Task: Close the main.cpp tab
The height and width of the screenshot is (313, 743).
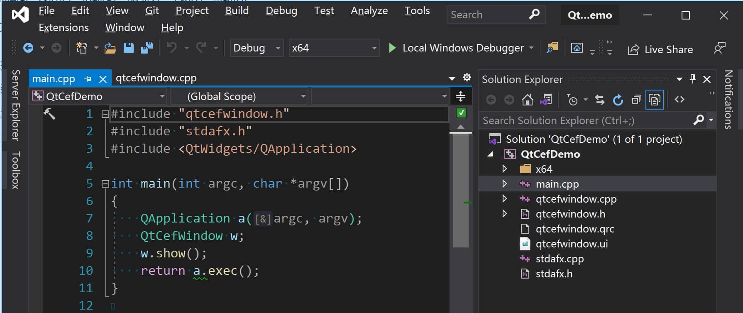Action: coord(103,79)
